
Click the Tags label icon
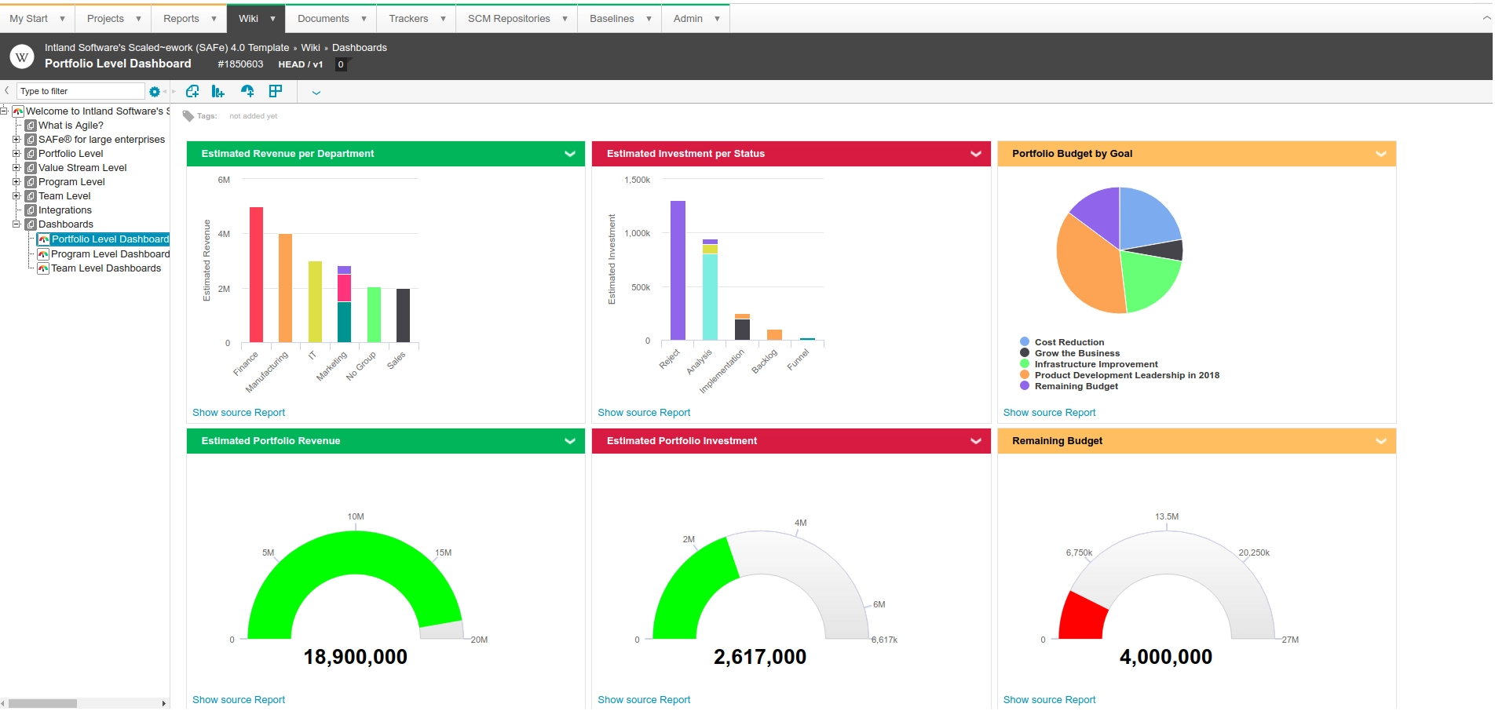click(x=188, y=116)
